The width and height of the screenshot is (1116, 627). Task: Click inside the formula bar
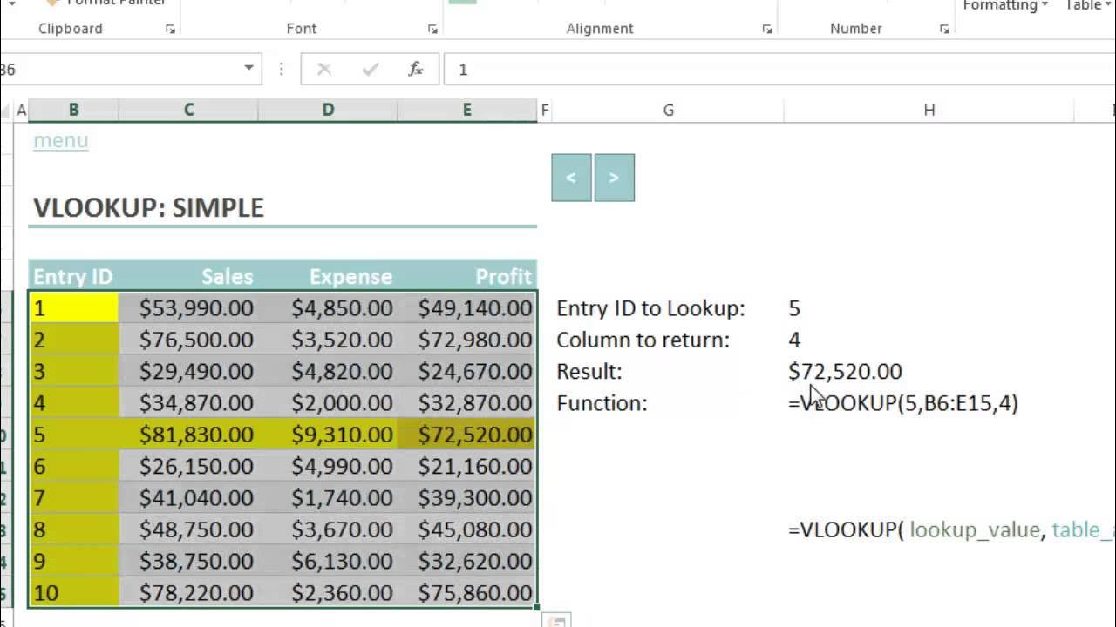[697, 69]
